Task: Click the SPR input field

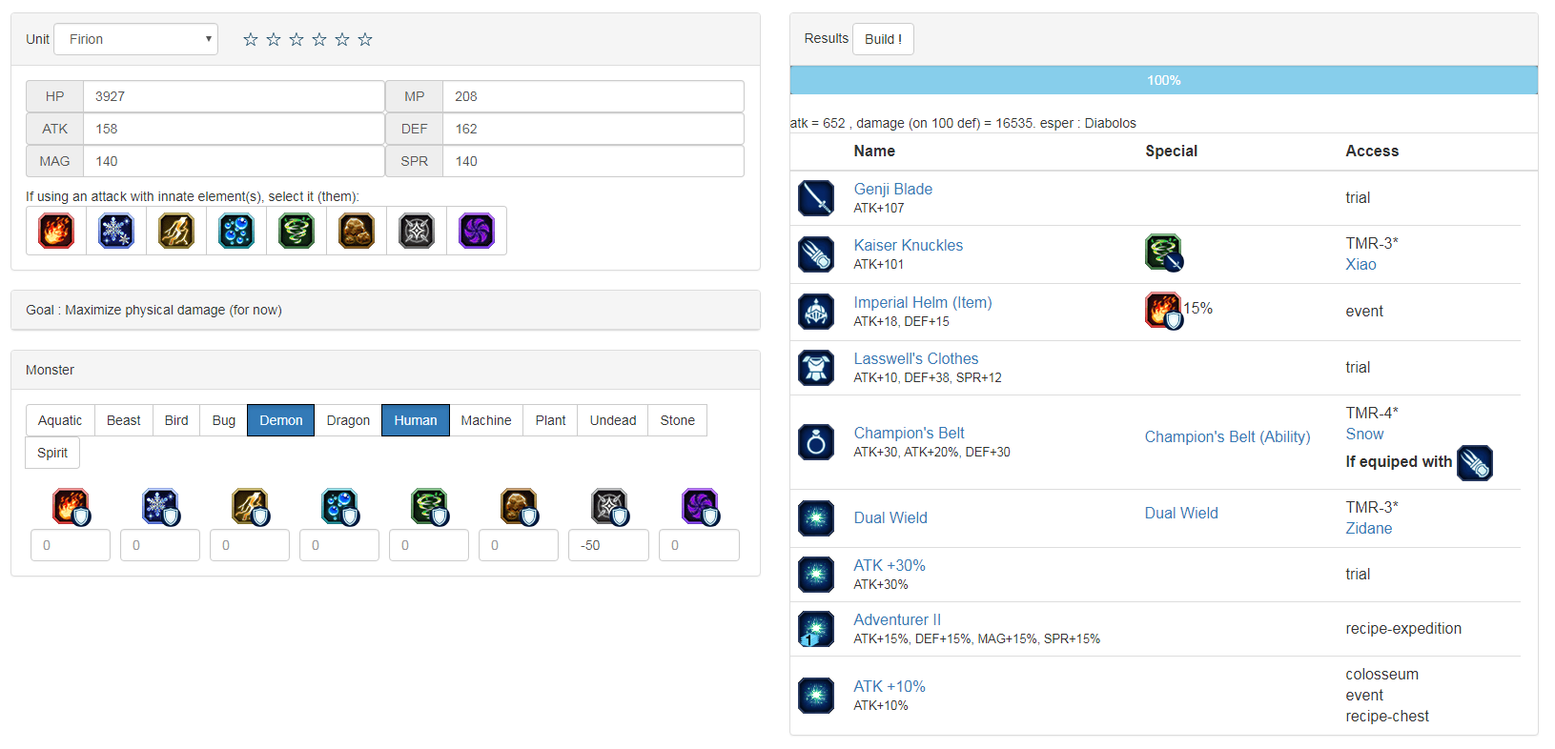Action: pos(593,161)
